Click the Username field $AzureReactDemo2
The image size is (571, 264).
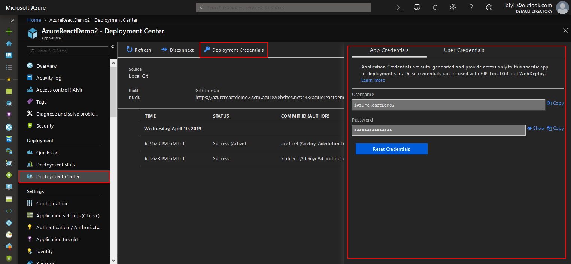[449, 105]
